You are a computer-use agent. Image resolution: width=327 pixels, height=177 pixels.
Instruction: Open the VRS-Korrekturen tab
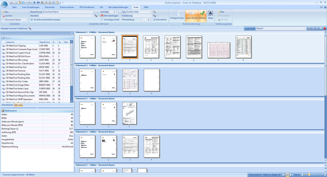tap(87, 7)
